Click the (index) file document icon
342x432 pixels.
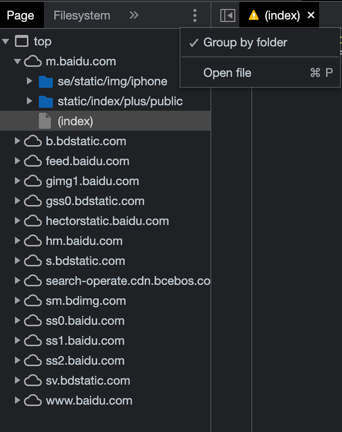click(x=45, y=121)
